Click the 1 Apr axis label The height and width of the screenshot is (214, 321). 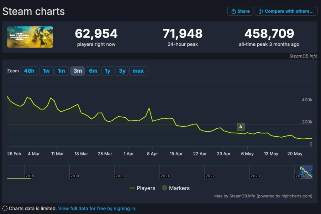click(x=129, y=154)
